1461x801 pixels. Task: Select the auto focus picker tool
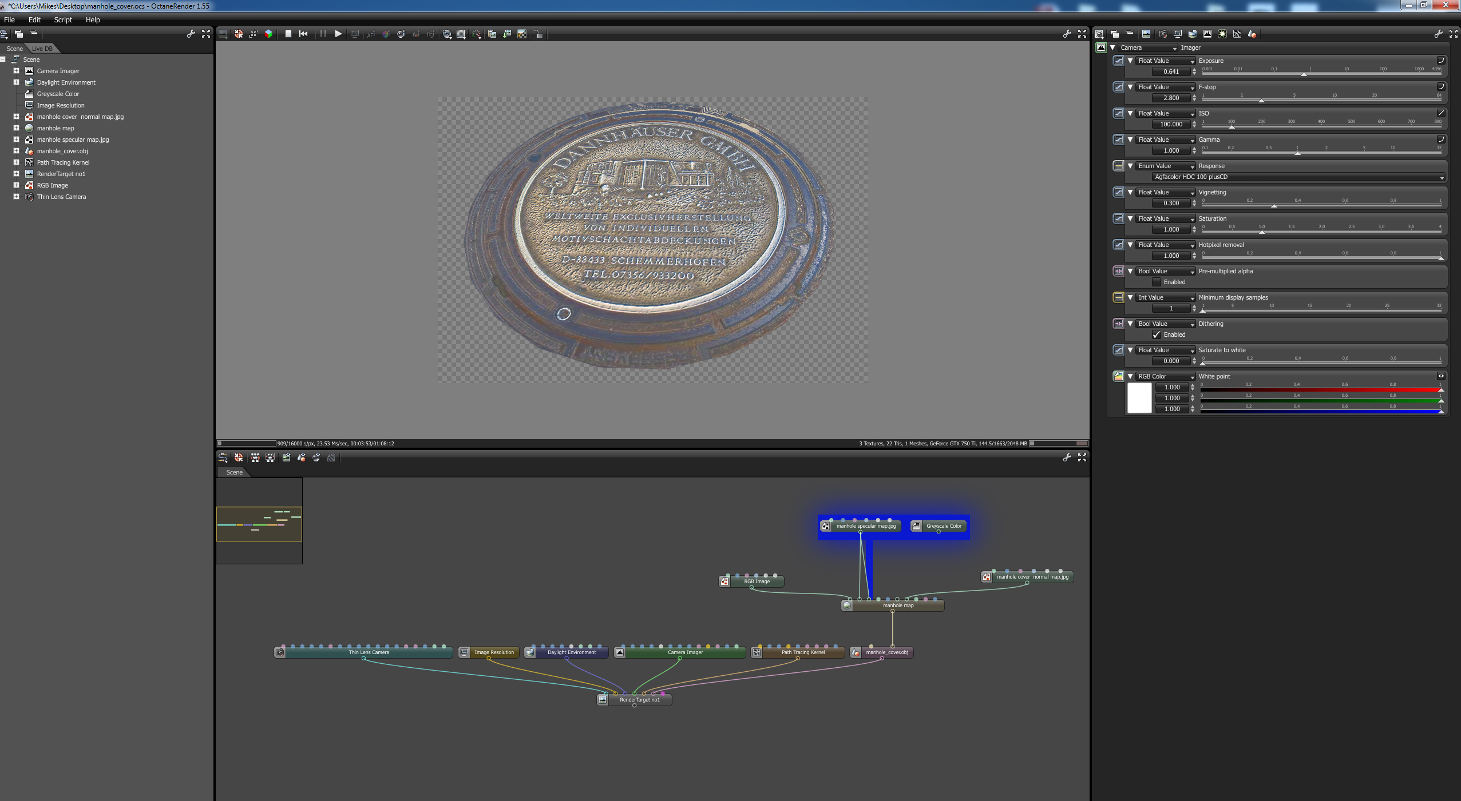click(x=371, y=34)
